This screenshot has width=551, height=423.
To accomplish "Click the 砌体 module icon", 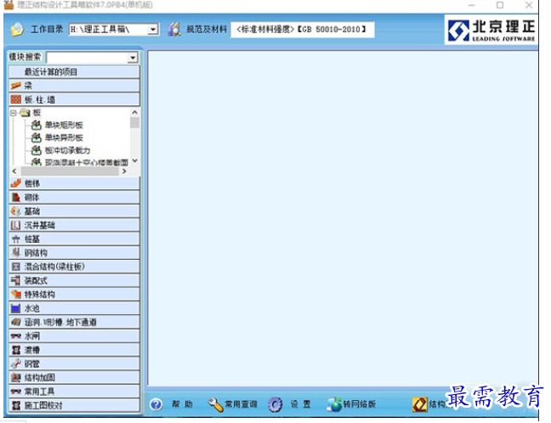I will (16, 197).
